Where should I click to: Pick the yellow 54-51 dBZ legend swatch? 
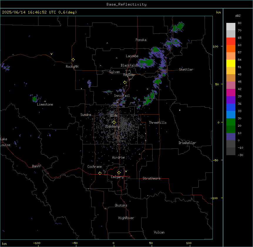point(231,63)
